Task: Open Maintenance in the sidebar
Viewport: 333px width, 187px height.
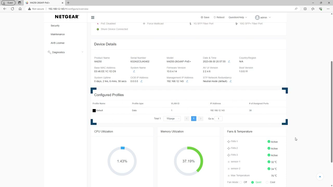Action: [57, 34]
